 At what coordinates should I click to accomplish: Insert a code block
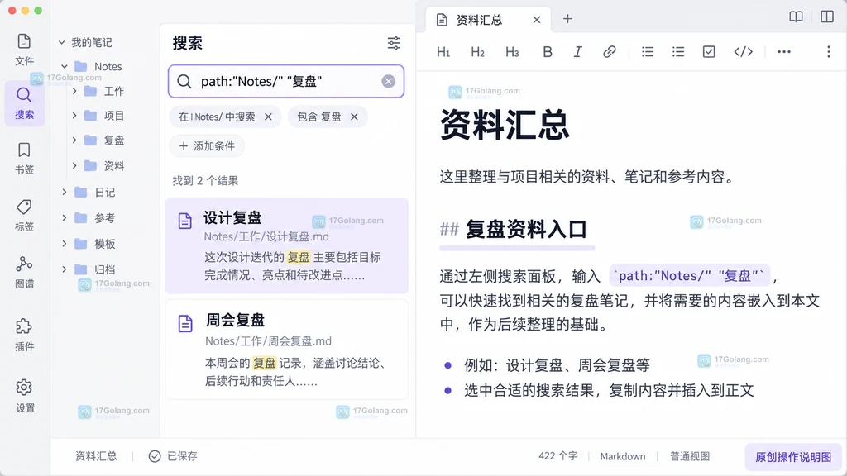coord(744,52)
